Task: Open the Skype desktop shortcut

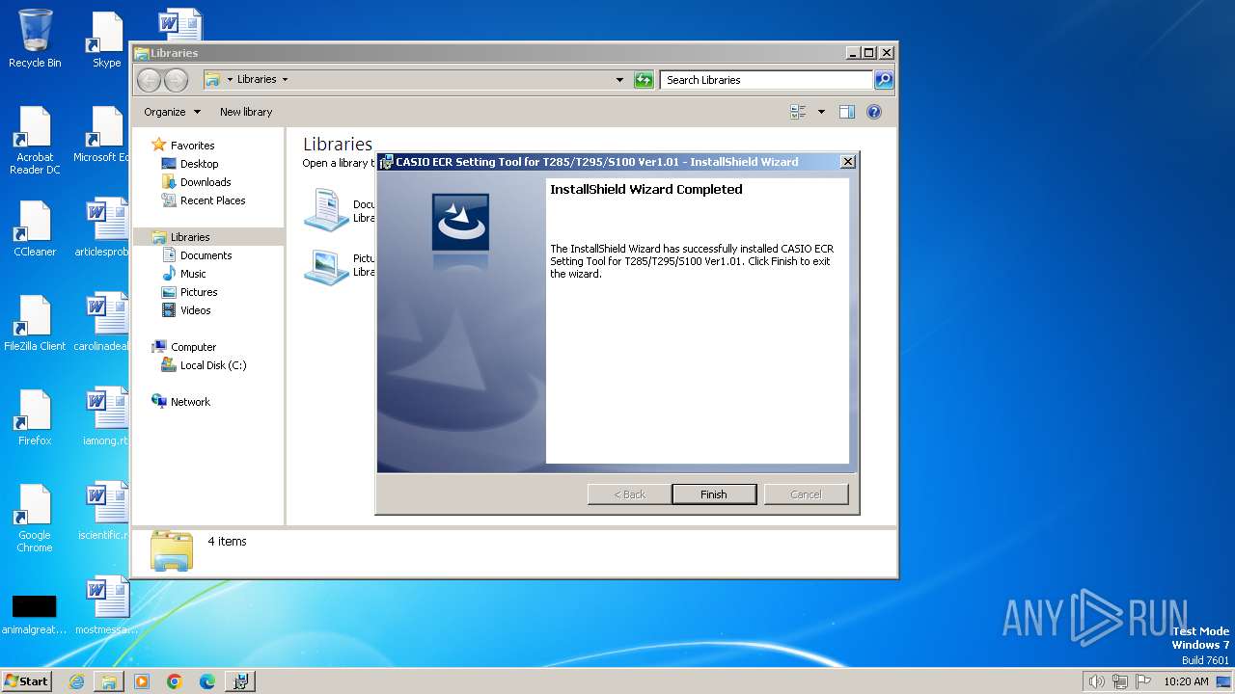Action: pyautogui.click(x=106, y=39)
